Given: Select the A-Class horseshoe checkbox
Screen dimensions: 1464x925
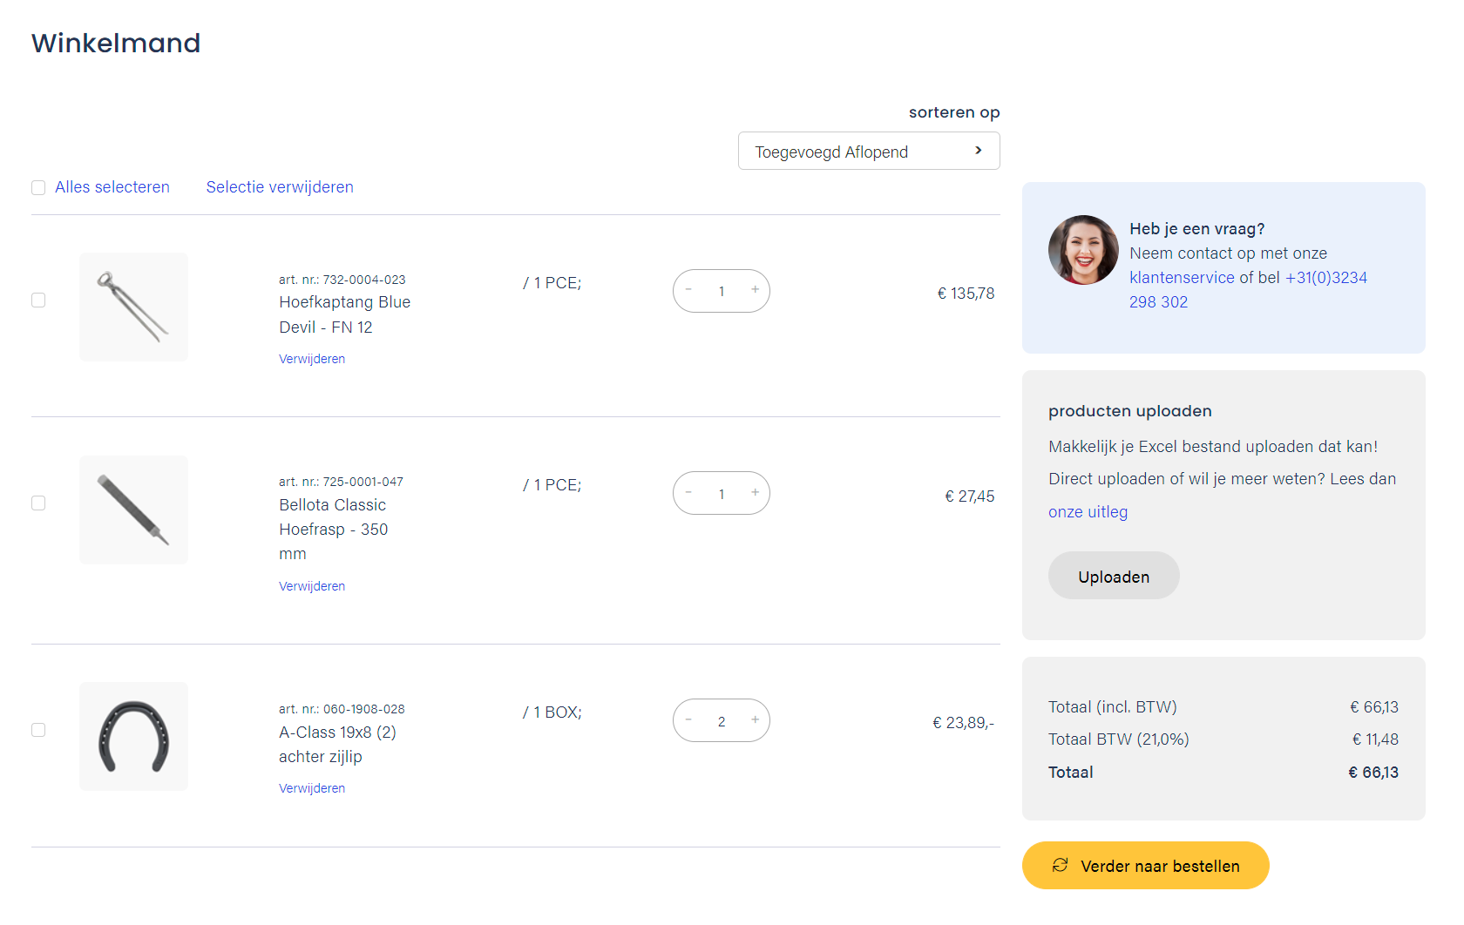Looking at the screenshot, I should click(x=38, y=730).
